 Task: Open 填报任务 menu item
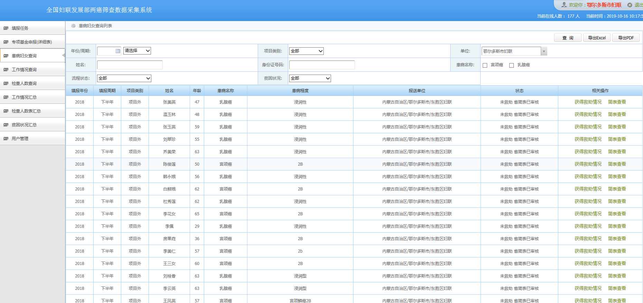point(32,28)
